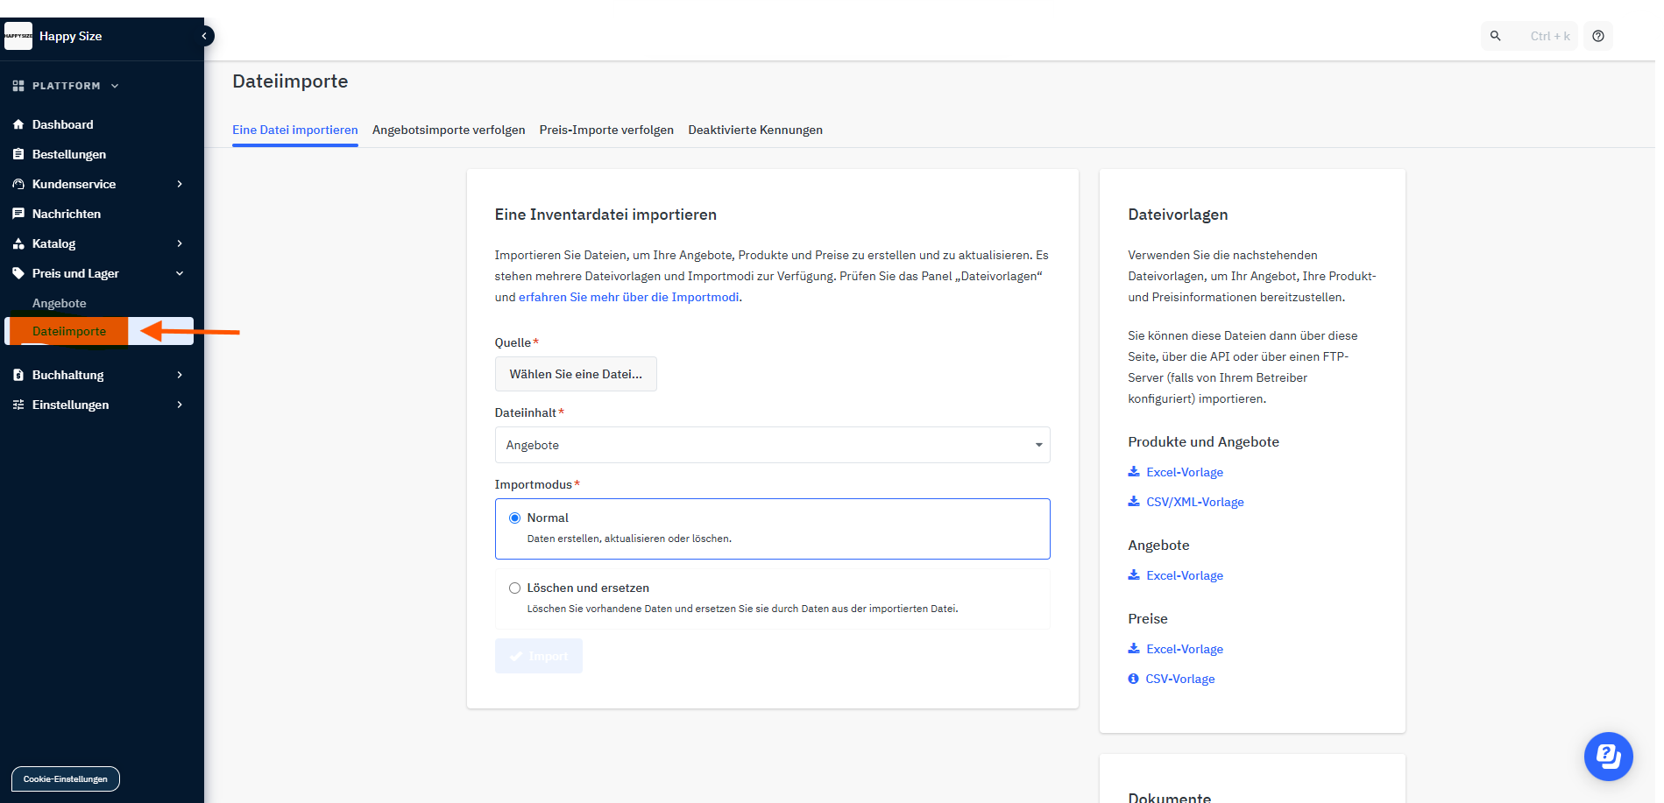Image resolution: width=1664 pixels, height=803 pixels.
Task: Open the erfahren Sie mehr über Importmodi link
Action: 628,297
